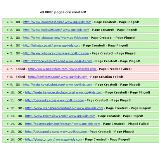Open the websitevaluecalculator.org link in row 10
This screenshot has width=159, height=143.
[x=64, y=92]
